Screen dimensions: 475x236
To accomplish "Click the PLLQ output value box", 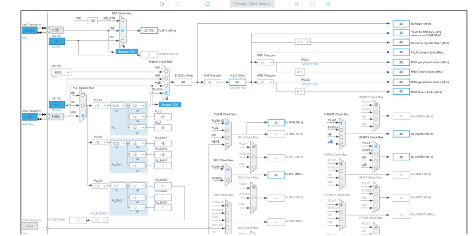I will [x=163, y=117].
